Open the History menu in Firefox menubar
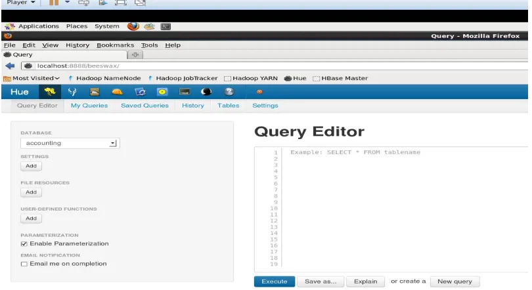This screenshot has width=532, height=290. (78, 45)
